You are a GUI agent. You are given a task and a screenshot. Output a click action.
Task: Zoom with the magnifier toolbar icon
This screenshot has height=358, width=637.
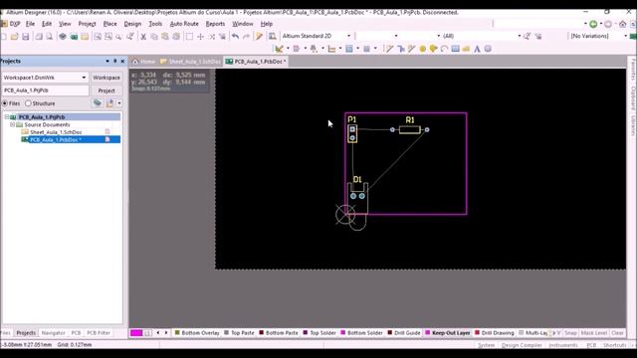click(x=118, y=37)
